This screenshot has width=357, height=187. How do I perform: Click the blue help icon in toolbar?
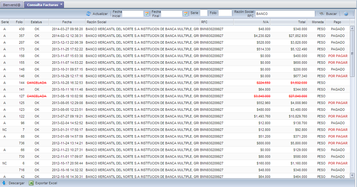pos(346,14)
